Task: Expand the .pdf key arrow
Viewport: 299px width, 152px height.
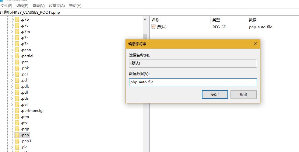Action: tap(12, 92)
